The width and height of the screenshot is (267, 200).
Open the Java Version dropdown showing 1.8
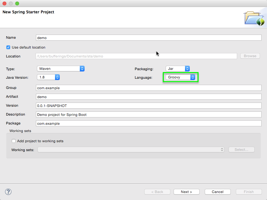click(x=46, y=77)
